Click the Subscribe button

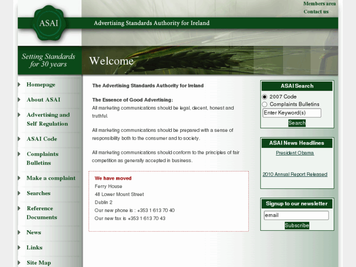pyautogui.click(x=297, y=225)
